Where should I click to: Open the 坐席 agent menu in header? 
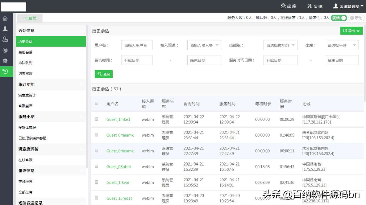pos(289,6)
